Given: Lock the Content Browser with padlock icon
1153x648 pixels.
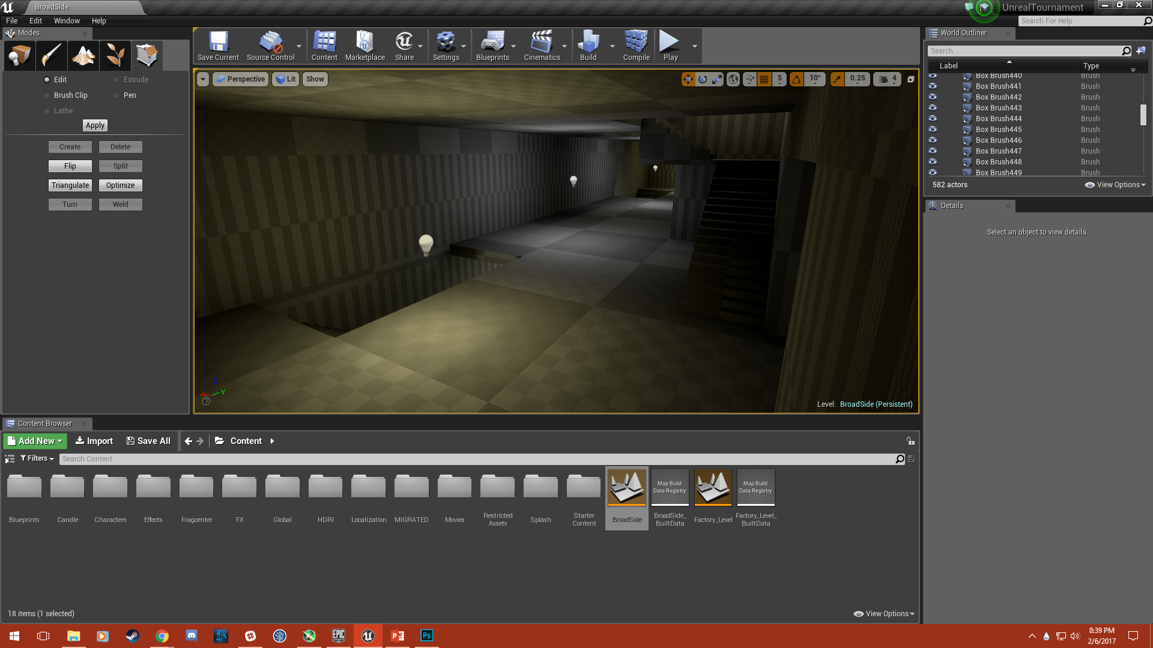Looking at the screenshot, I should coord(910,441).
